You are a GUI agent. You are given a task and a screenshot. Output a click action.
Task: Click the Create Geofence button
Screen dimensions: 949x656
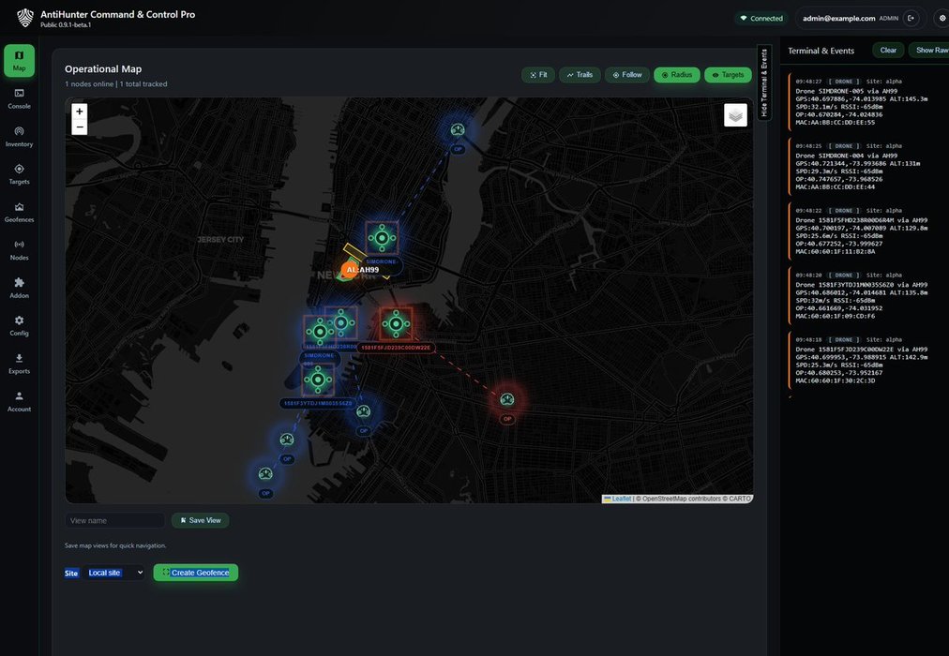click(196, 573)
